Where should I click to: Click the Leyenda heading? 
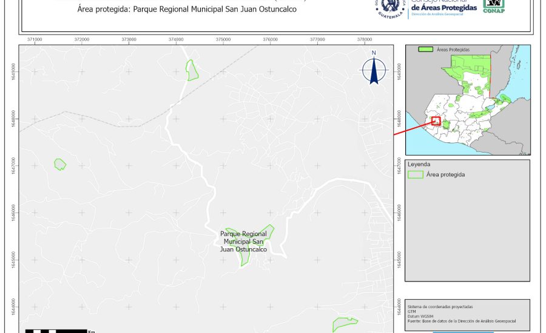click(420, 164)
